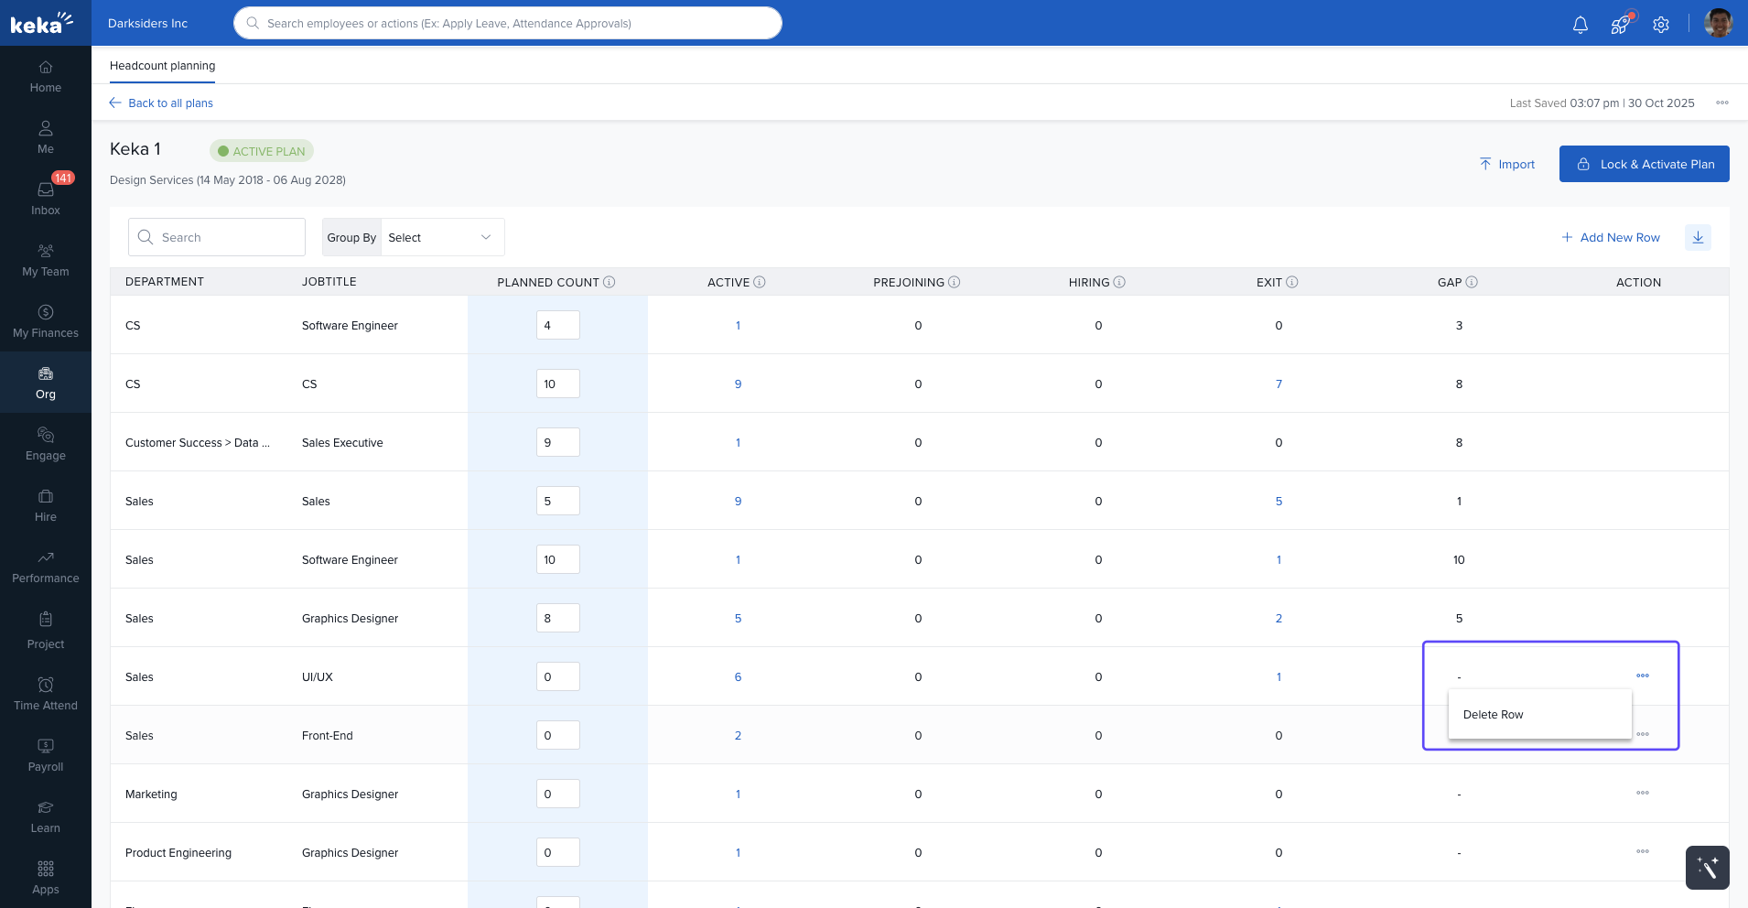Viewport: 1748px width, 908px height.
Task: Open settings gear icon
Action: (1661, 25)
